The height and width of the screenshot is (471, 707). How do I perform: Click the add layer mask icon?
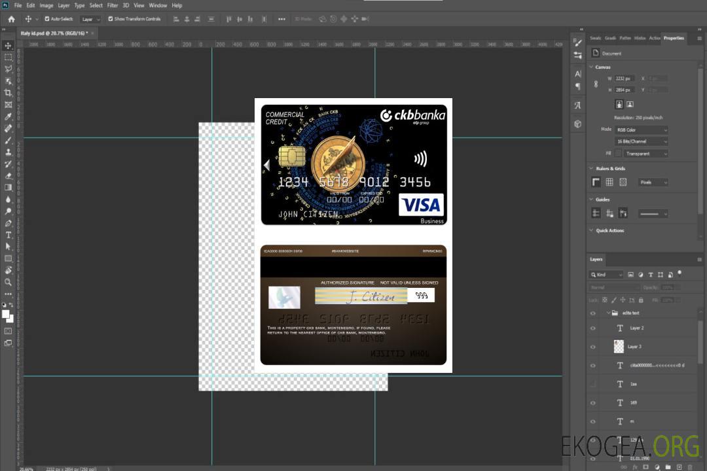[645, 467]
